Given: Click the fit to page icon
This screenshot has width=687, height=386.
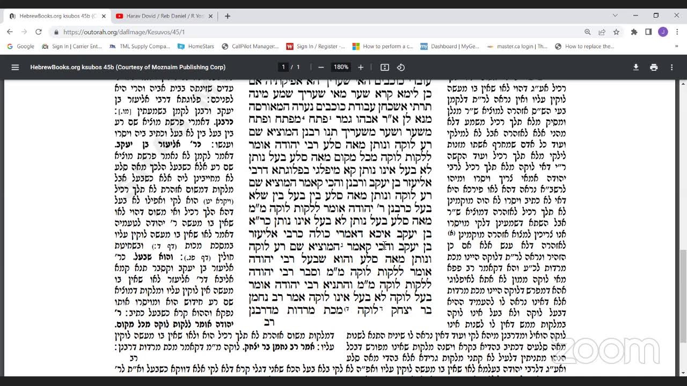Looking at the screenshot, I should click(x=385, y=67).
